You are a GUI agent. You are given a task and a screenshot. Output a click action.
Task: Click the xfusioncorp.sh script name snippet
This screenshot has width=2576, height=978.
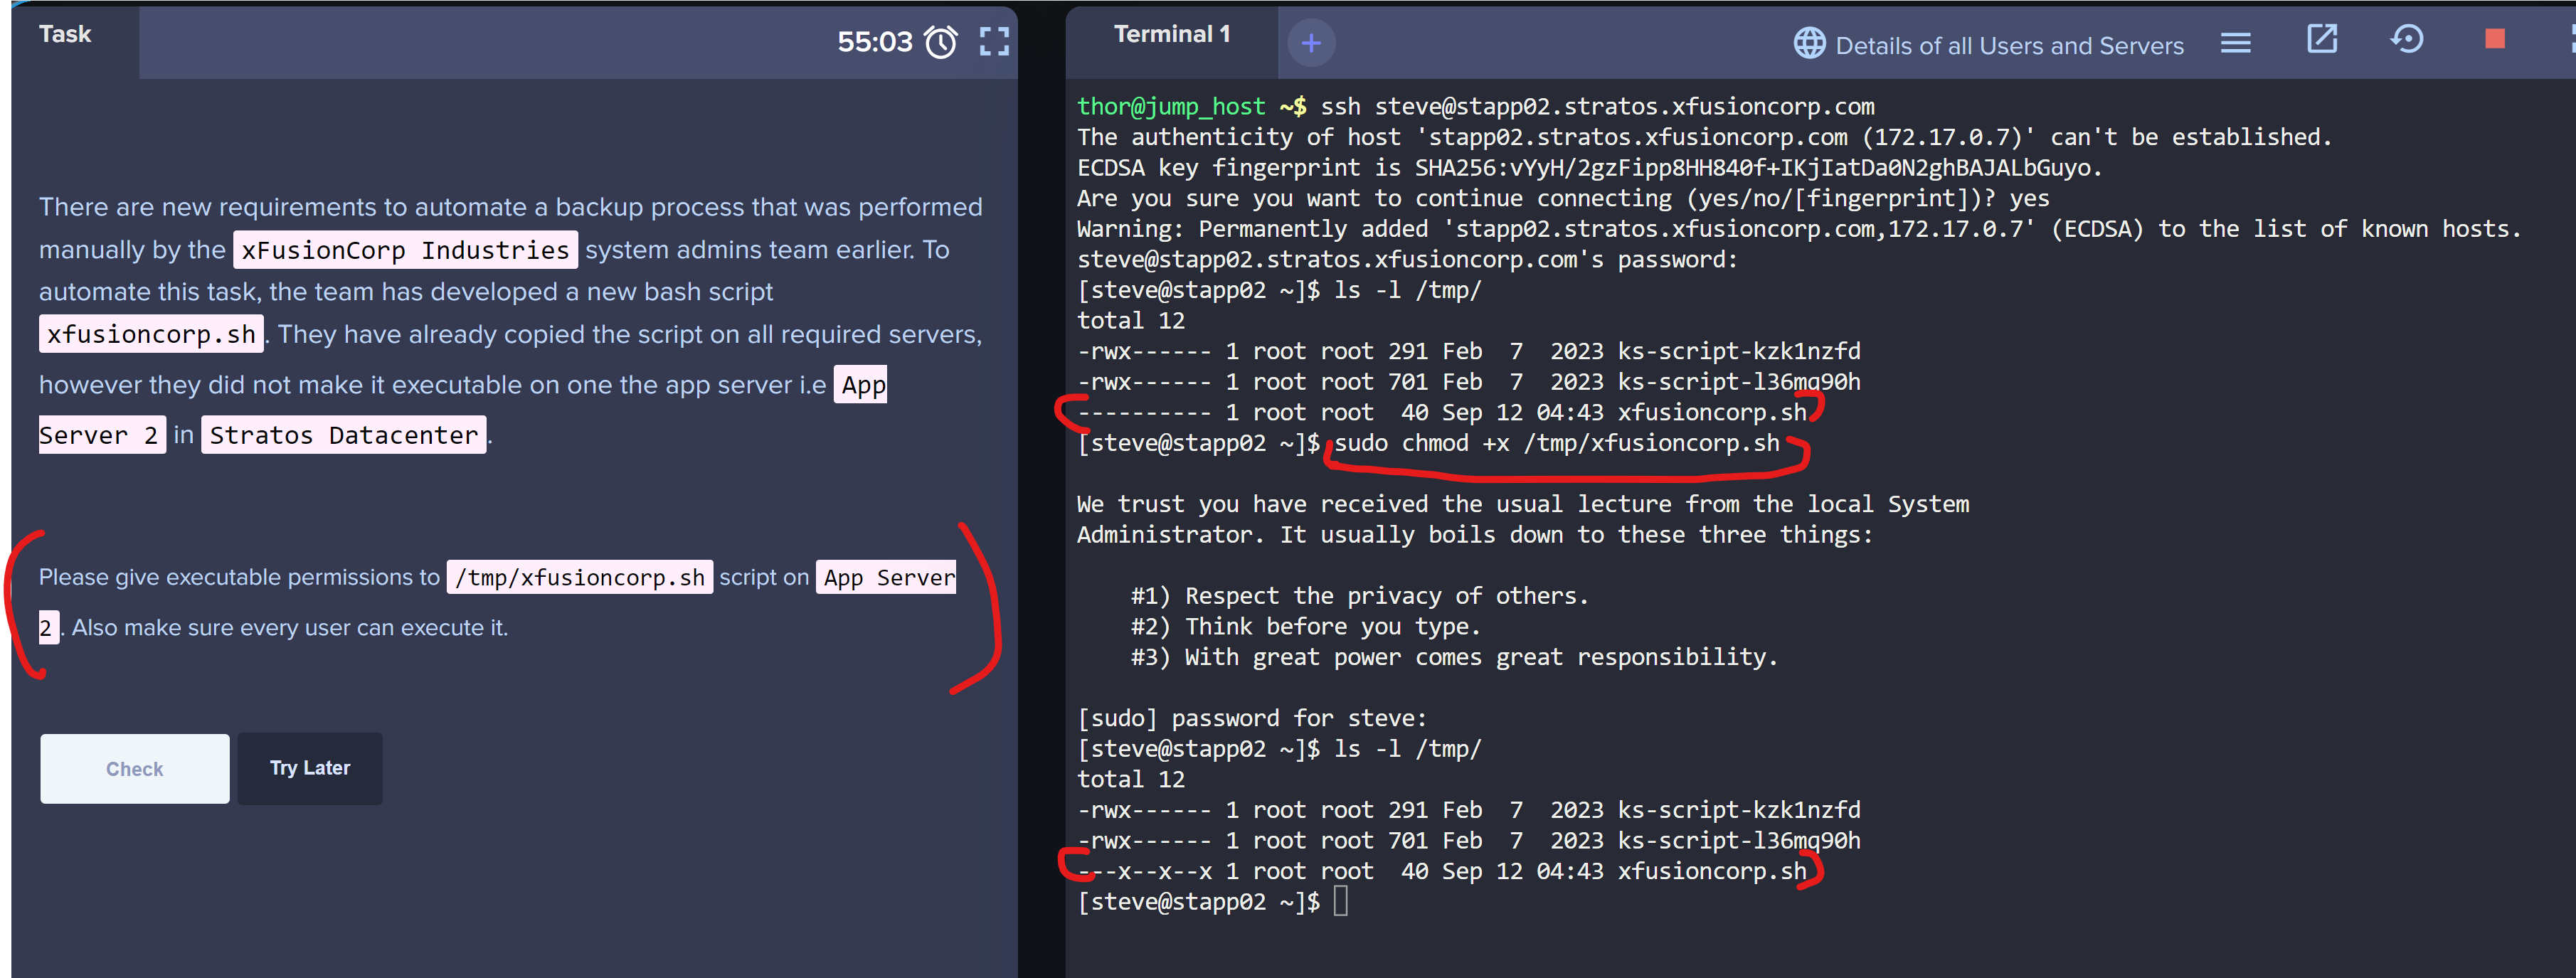[151, 334]
